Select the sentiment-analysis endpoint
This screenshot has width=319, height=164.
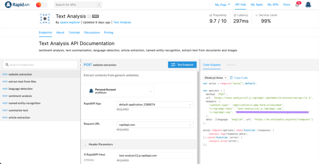40,96
